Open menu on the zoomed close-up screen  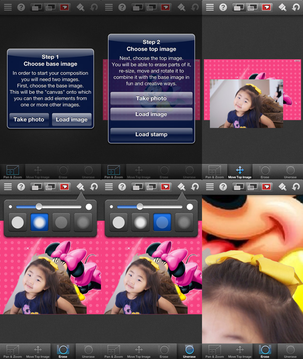click(x=210, y=187)
